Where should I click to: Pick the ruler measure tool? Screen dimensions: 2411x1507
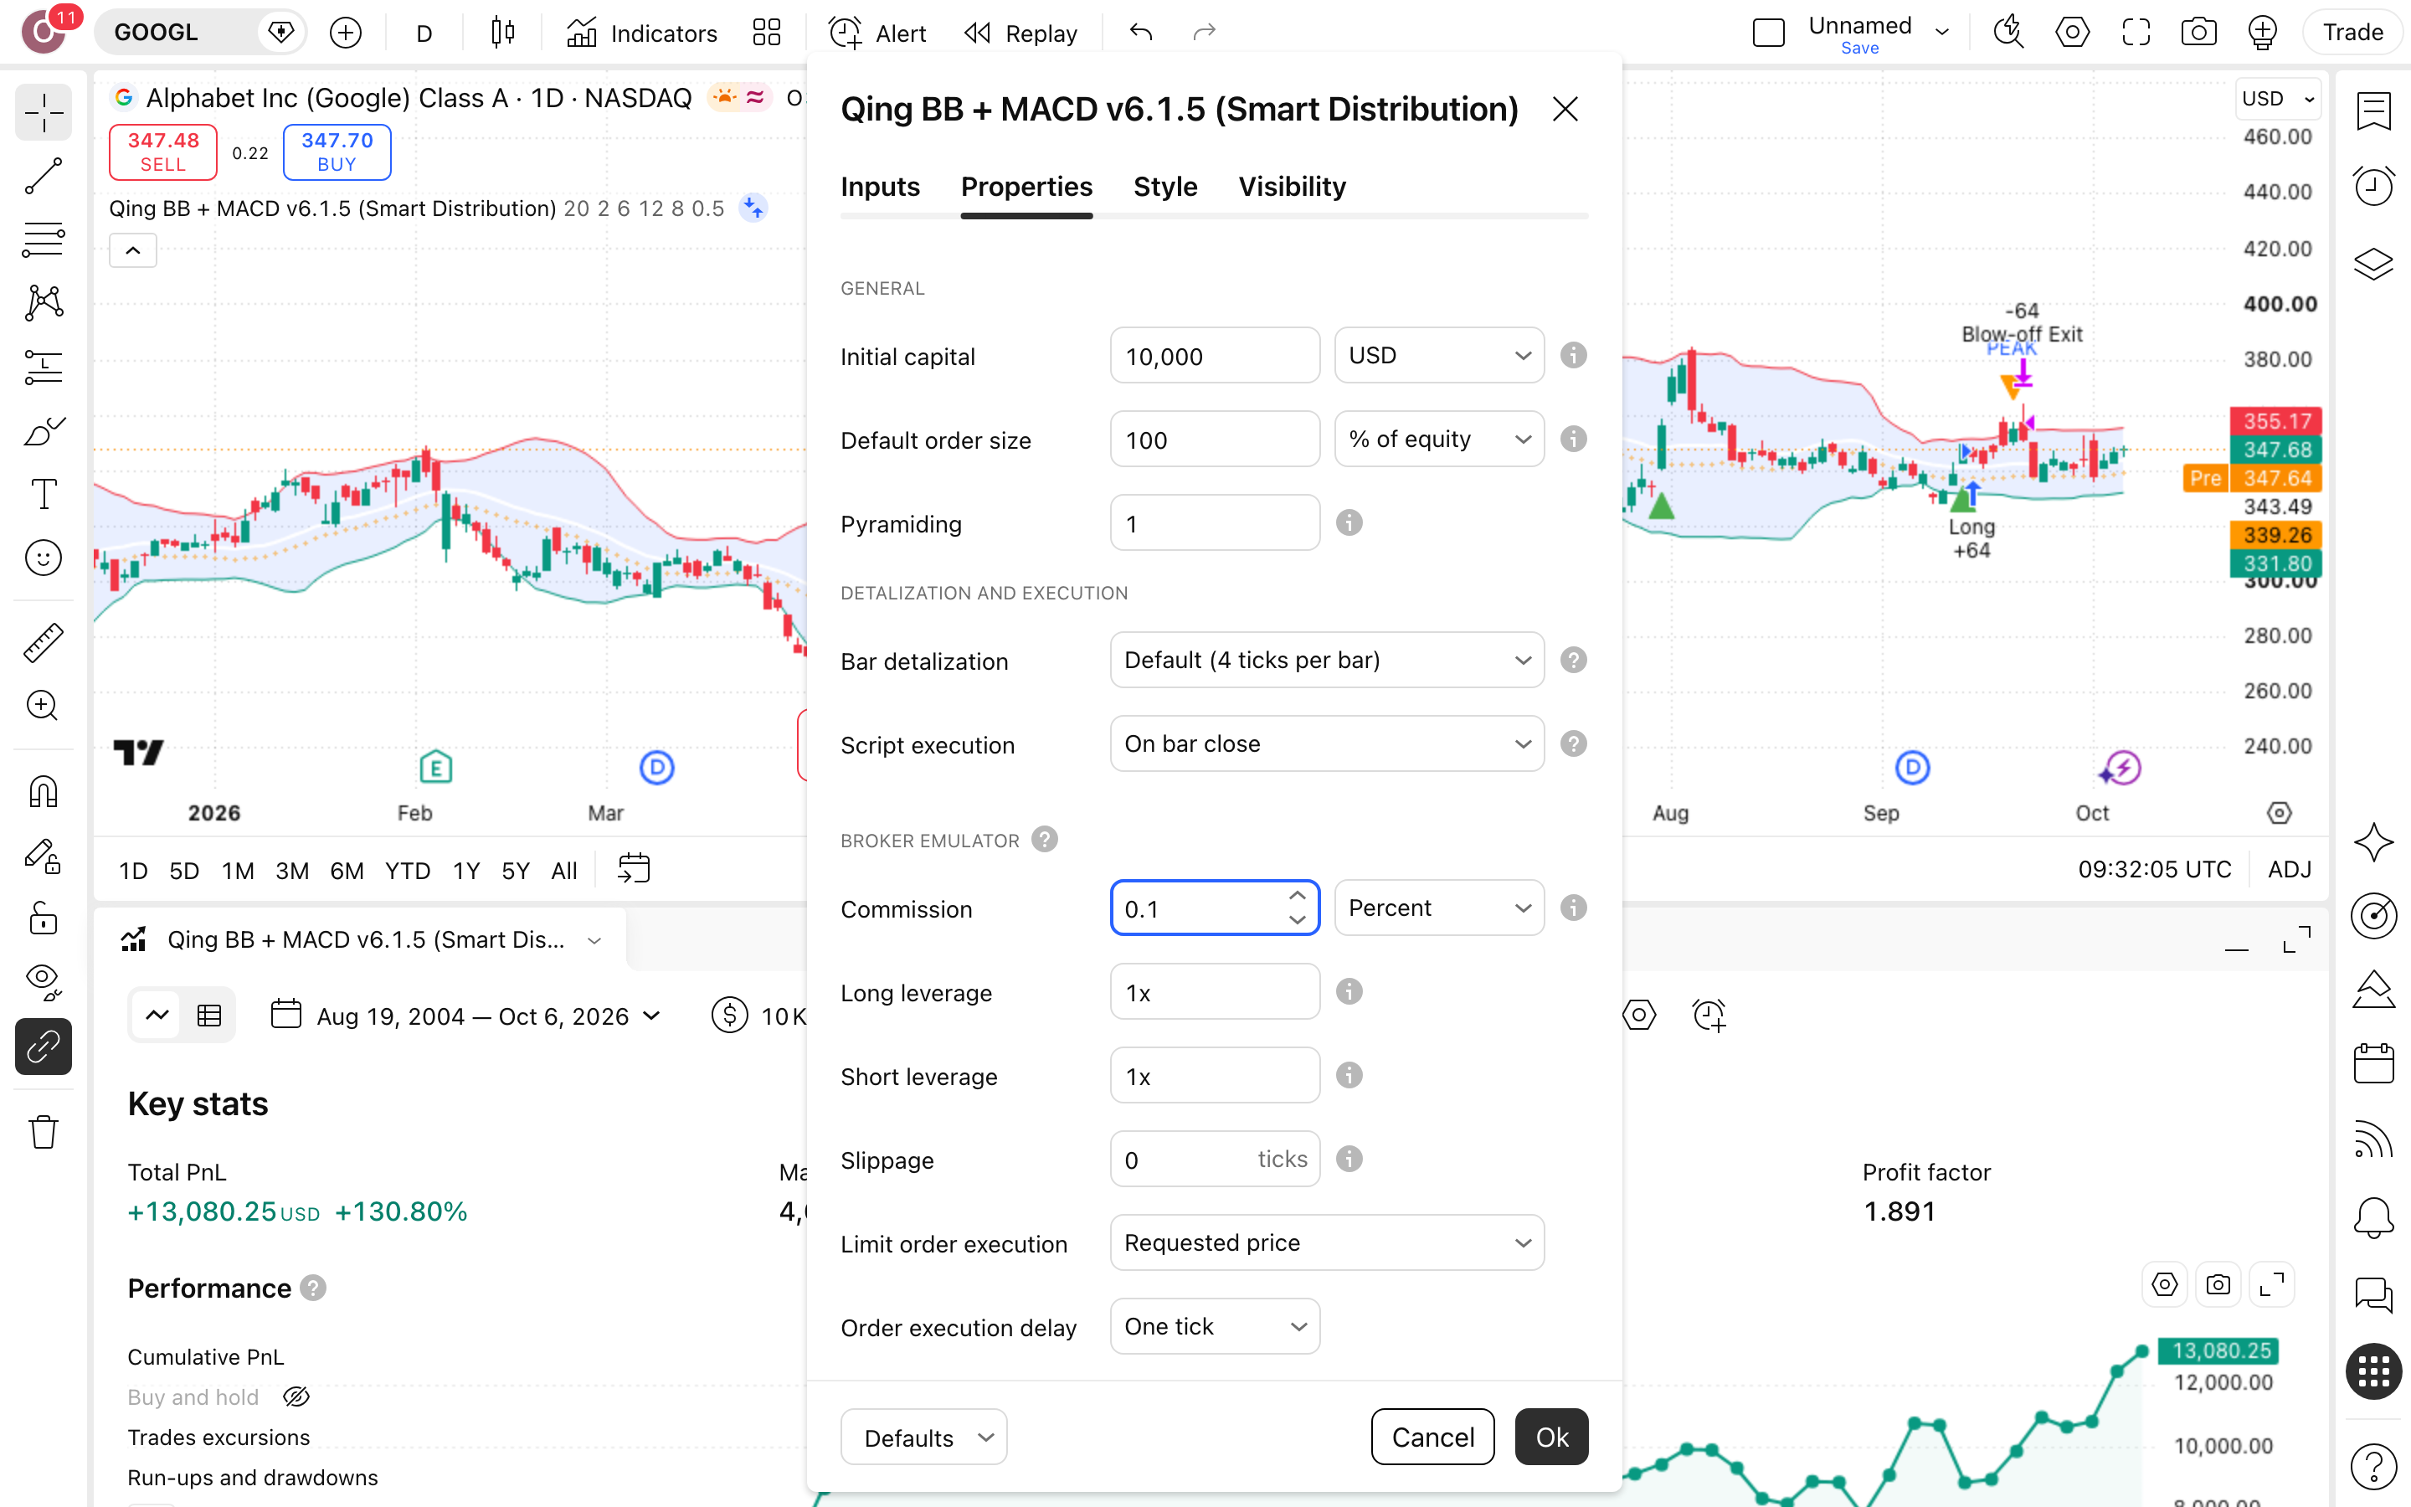pyautogui.click(x=43, y=643)
